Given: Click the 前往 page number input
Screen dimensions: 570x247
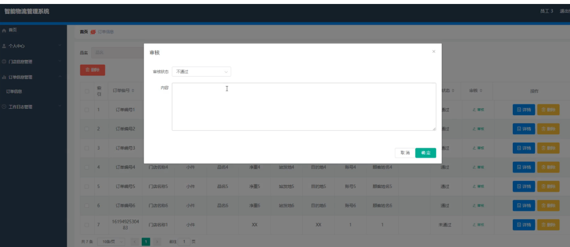Looking at the screenshot, I should click(185, 242).
